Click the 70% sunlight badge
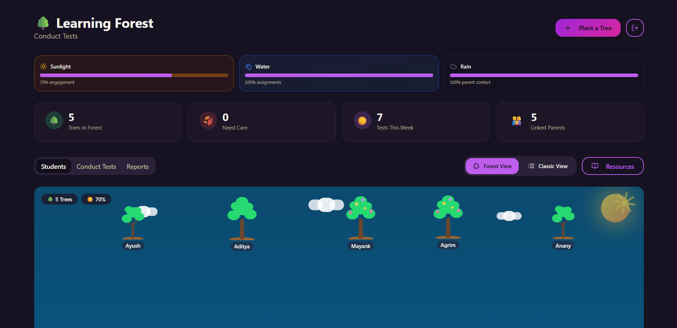Viewport: 677px width, 328px height. tap(96, 199)
